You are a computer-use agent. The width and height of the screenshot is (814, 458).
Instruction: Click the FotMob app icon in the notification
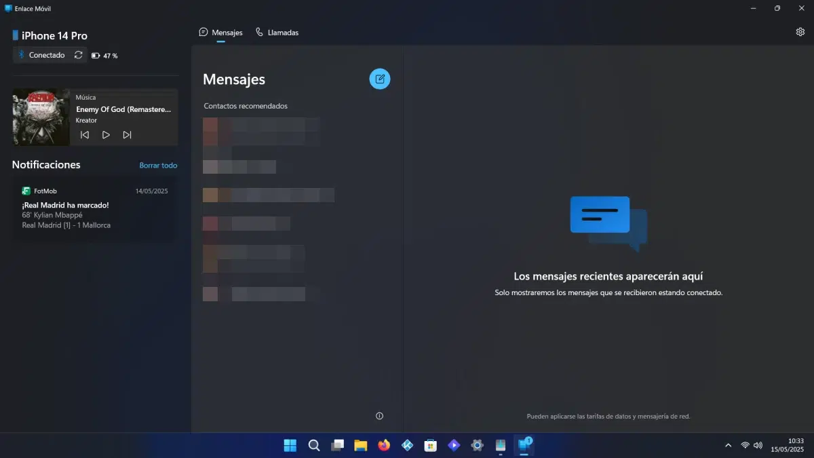pyautogui.click(x=26, y=191)
